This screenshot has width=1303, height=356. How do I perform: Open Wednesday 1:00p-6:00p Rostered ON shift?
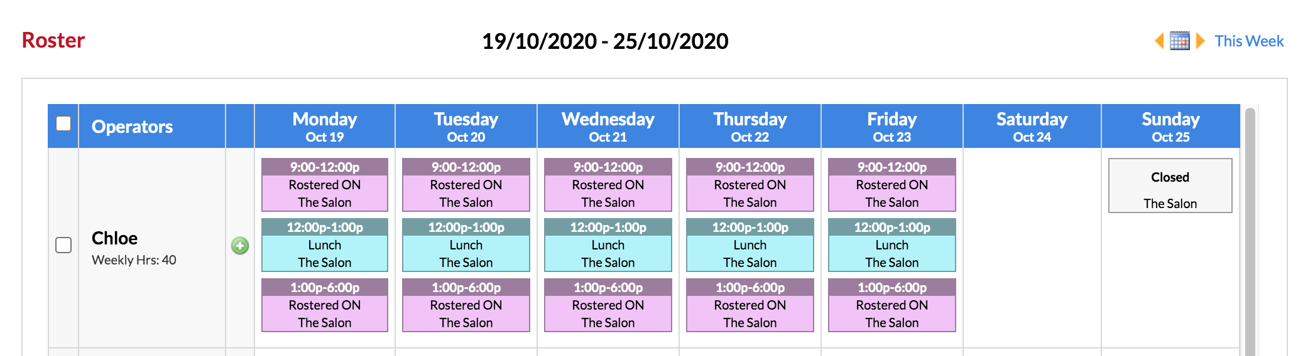(608, 305)
